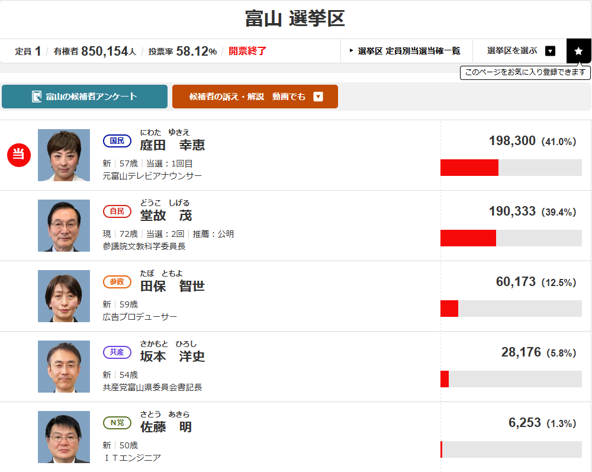Click the star favorite icon
Screen dimensions: 592x472
tap(578, 51)
